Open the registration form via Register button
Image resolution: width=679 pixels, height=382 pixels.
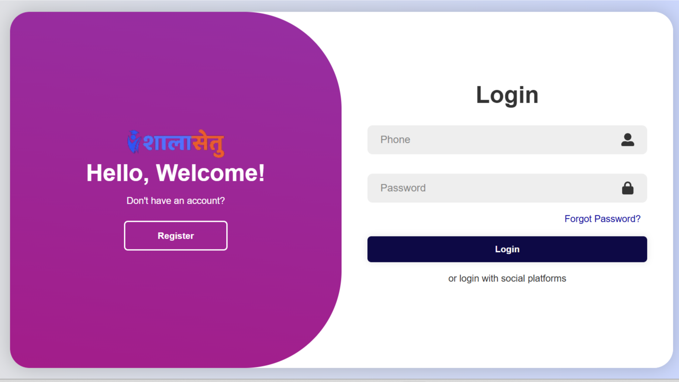pos(176,236)
